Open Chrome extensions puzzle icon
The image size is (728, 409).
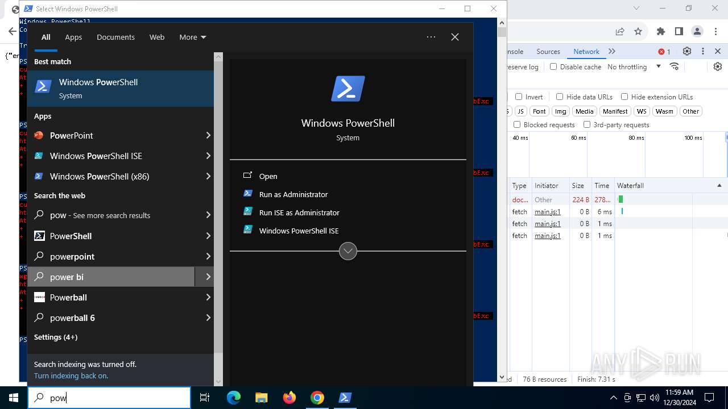(x=661, y=31)
